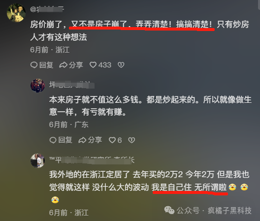Open the top commenter's avatar
The width and height of the screenshot is (260, 221).
pyautogui.click(x=16, y=13)
